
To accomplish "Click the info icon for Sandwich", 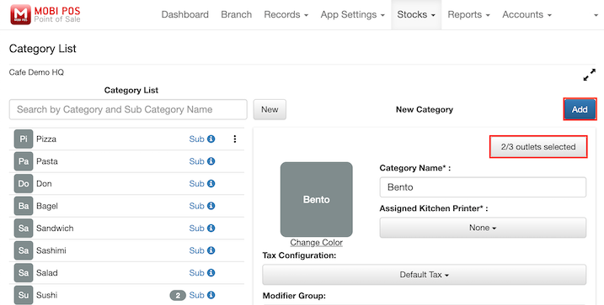I will (211, 229).
